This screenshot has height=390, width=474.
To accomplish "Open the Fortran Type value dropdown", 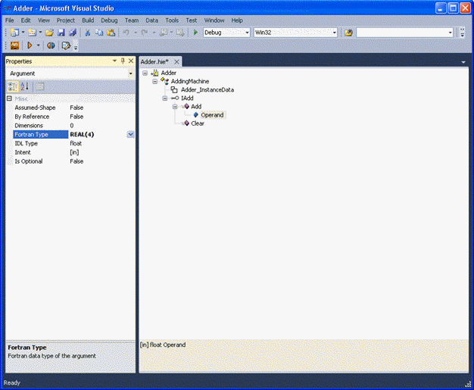I will [130, 134].
